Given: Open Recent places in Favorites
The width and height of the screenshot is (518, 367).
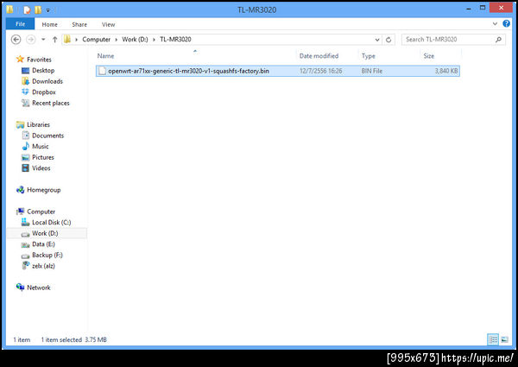Looking at the screenshot, I should 51,103.
